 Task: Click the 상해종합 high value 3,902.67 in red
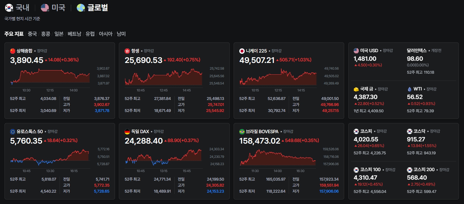pos(102,105)
